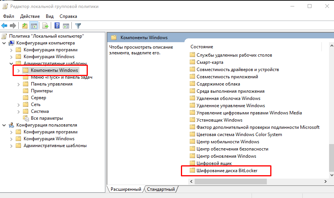Click the Export list toolbar icon

point(45,26)
